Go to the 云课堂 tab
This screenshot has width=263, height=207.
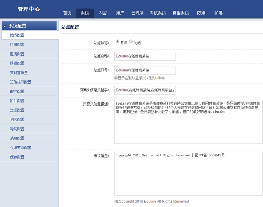138,13
